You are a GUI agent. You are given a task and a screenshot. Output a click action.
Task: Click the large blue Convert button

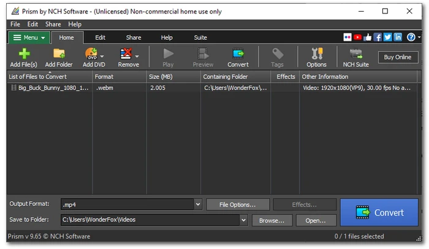[x=379, y=212]
